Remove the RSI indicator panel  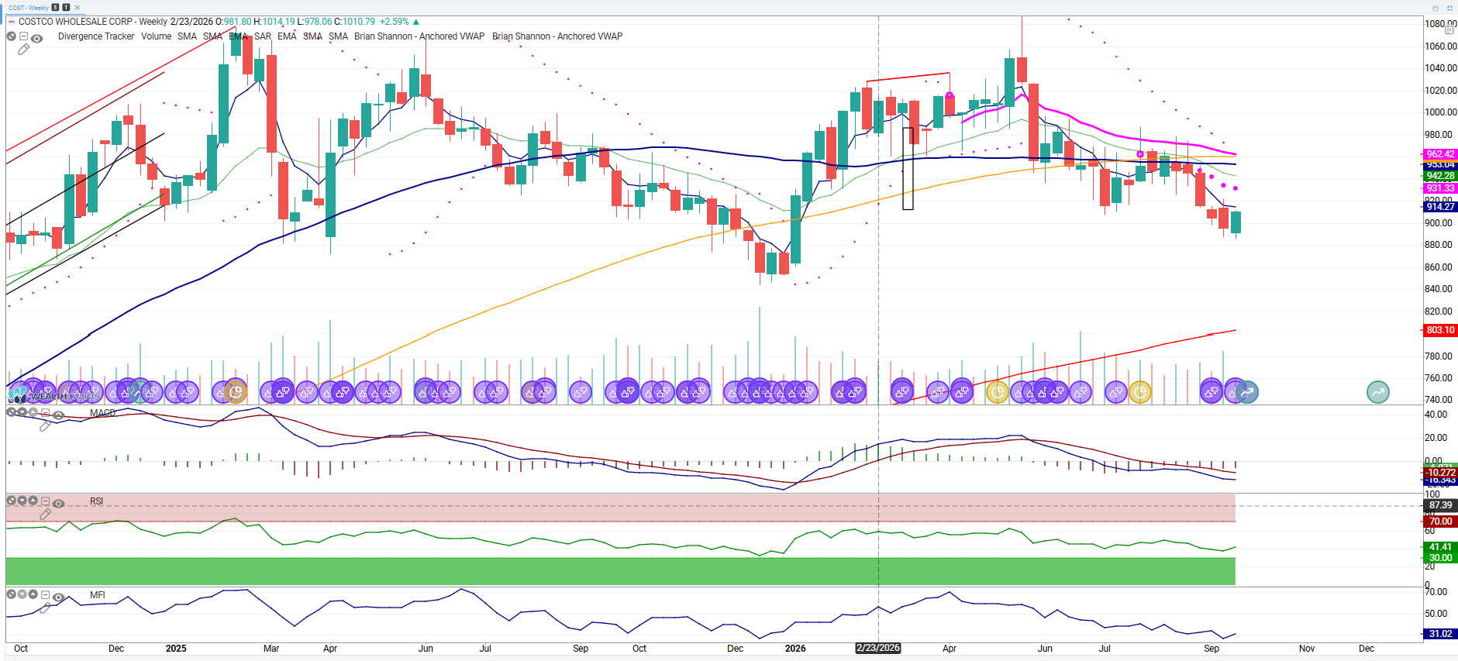11,501
